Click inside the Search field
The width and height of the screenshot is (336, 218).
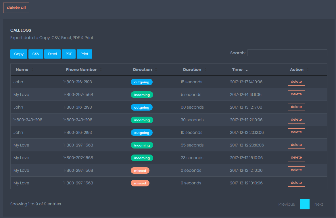(287, 53)
